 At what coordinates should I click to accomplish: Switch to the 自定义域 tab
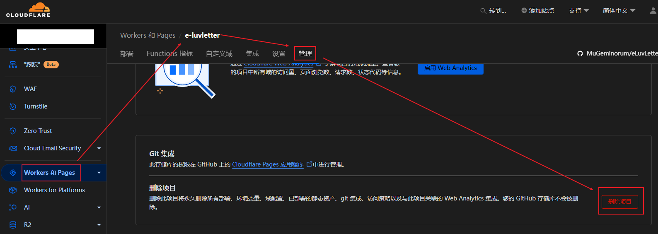(x=219, y=54)
